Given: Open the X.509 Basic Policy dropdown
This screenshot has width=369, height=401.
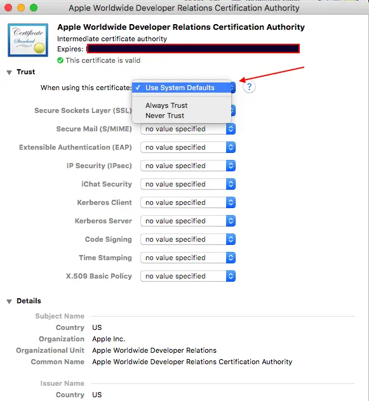Looking at the screenshot, I should click(188, 276).
